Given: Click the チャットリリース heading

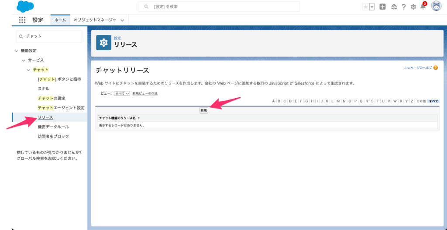Looking at the screenshot, I should click(122, 70).
